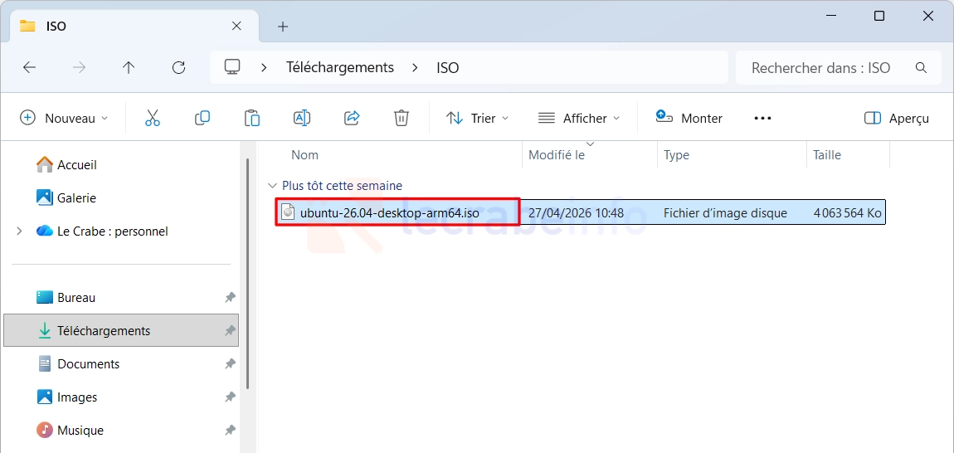Open the Afficher view dropdown

pyautogui.click(x=579, y=118)
